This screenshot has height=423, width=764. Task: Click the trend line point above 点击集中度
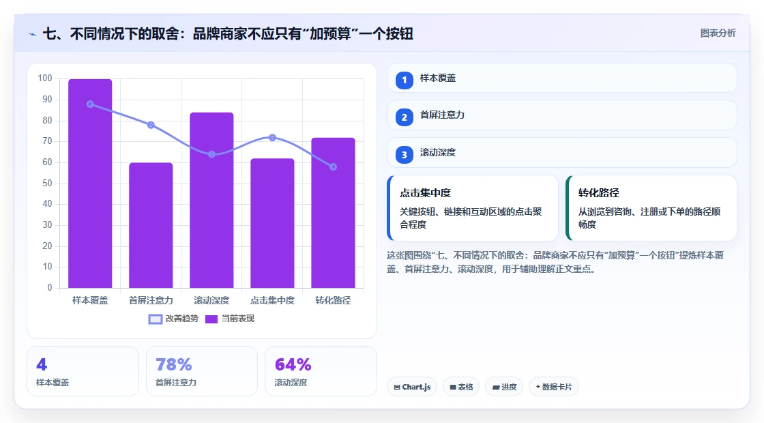click(272, 138)
